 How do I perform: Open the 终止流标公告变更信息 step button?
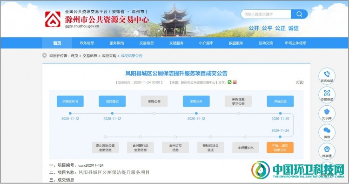click(105, 148)
